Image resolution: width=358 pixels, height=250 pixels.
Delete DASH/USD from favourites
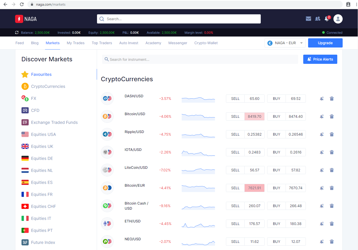tap(332, 99)
